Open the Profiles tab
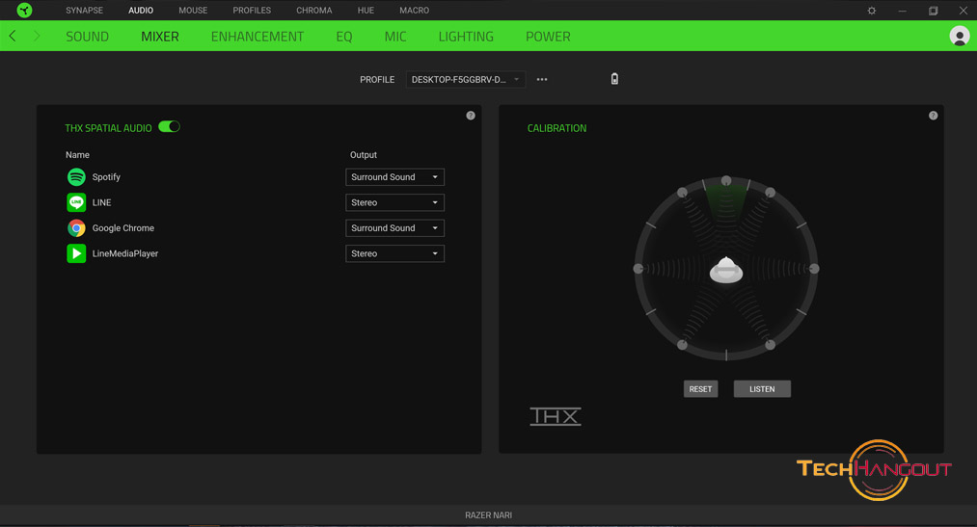Screen dimensions: 977x527 [x=252, y=11]
